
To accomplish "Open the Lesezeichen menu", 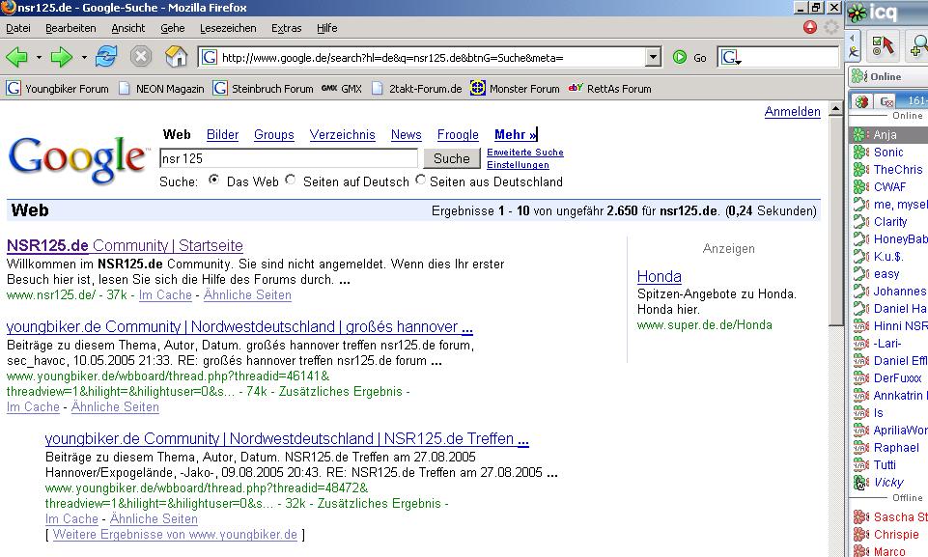I will (x=228, y=28).
